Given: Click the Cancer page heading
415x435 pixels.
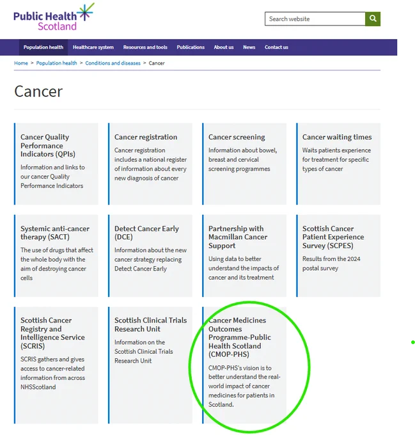Looking at the screenshot, I should (38, 91).
